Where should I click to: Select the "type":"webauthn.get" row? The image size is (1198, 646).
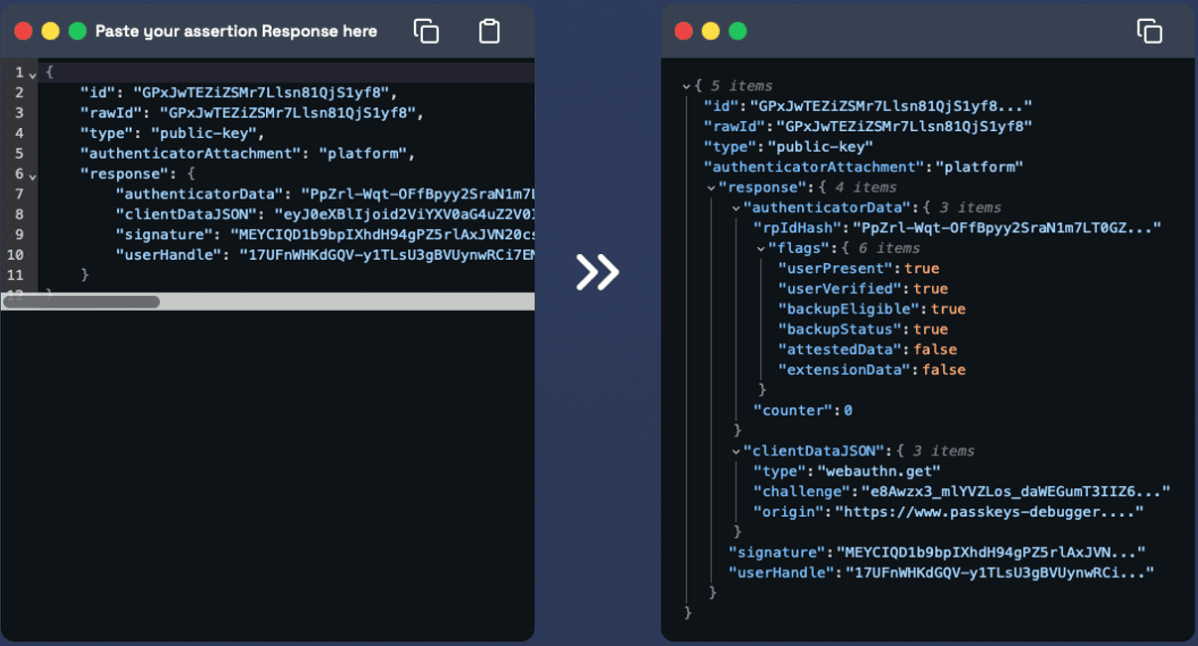coord(847,471)
